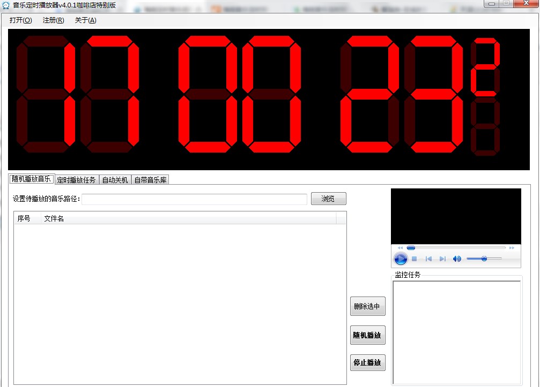Click the app clock icon in title bar
Viewport: 540px width, 387px height.
tap(5, 5)
